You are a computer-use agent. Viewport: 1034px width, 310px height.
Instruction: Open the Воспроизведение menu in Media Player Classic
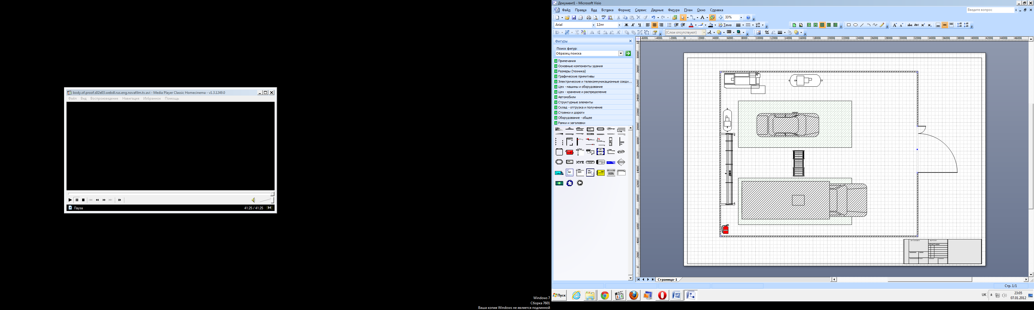tap(104, 99)
